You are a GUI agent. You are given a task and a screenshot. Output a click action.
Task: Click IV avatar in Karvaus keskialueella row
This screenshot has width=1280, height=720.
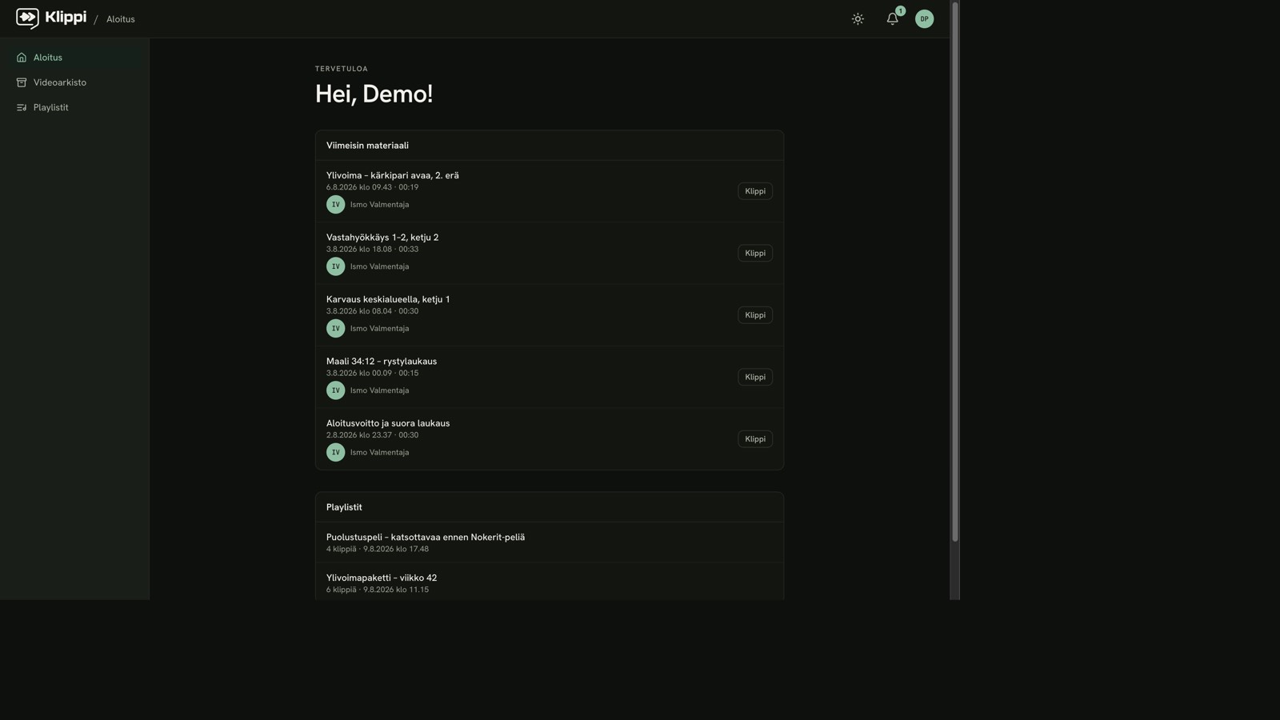coord(335,329)
